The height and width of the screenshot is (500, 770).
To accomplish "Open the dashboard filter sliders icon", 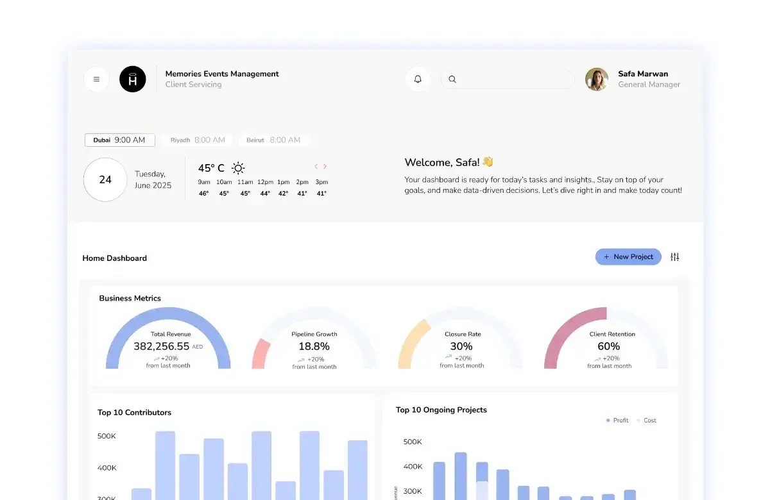I will pos(674,256).
